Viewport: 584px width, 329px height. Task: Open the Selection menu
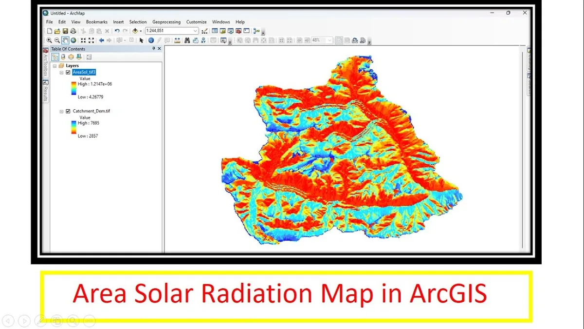coord(138,22)
